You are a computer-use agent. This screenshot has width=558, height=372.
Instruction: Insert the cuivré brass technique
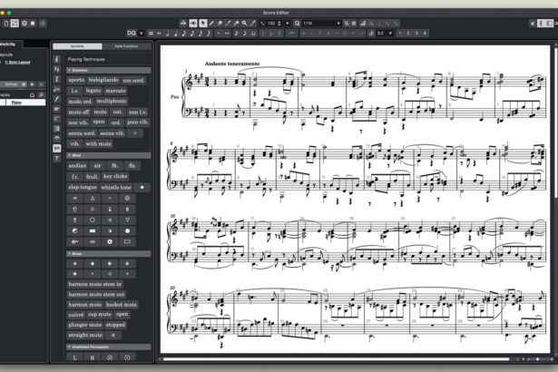tap(76, 315)
